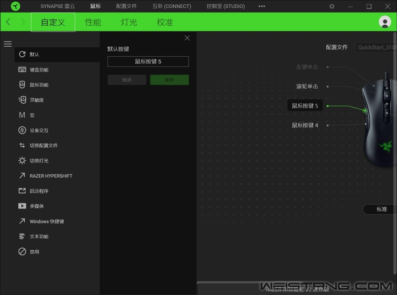Image resolution: width=397 pixels, height=295 pixels.
Task: Open the 控制室 (STUDIO) top menu
Action: 226,6
